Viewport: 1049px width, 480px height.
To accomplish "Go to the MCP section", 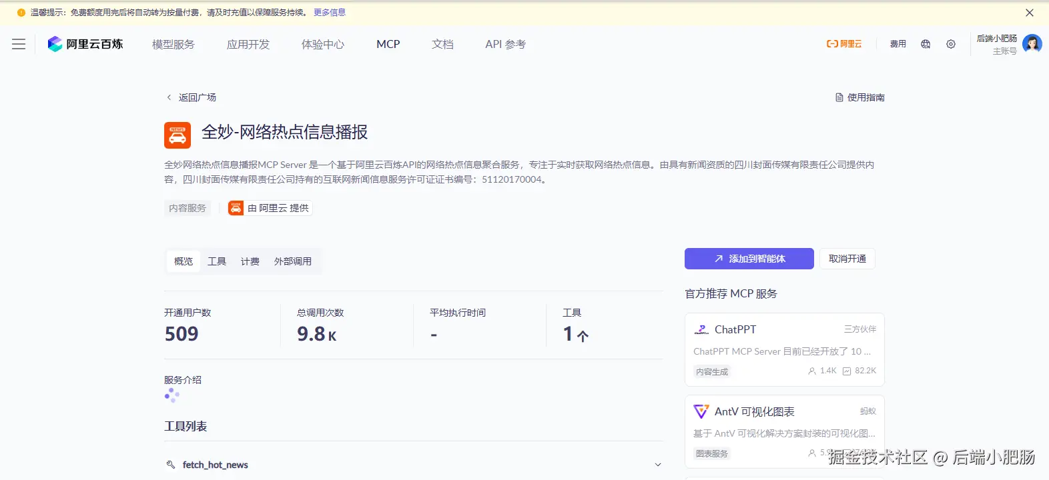I will (x=388, y=44).
